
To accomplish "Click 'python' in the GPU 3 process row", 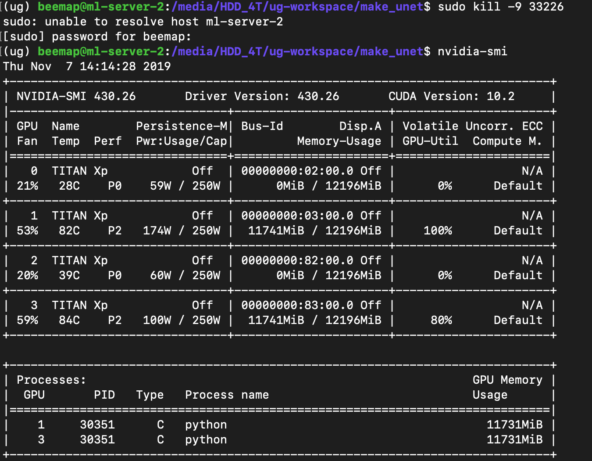I will tap(206, 439).
